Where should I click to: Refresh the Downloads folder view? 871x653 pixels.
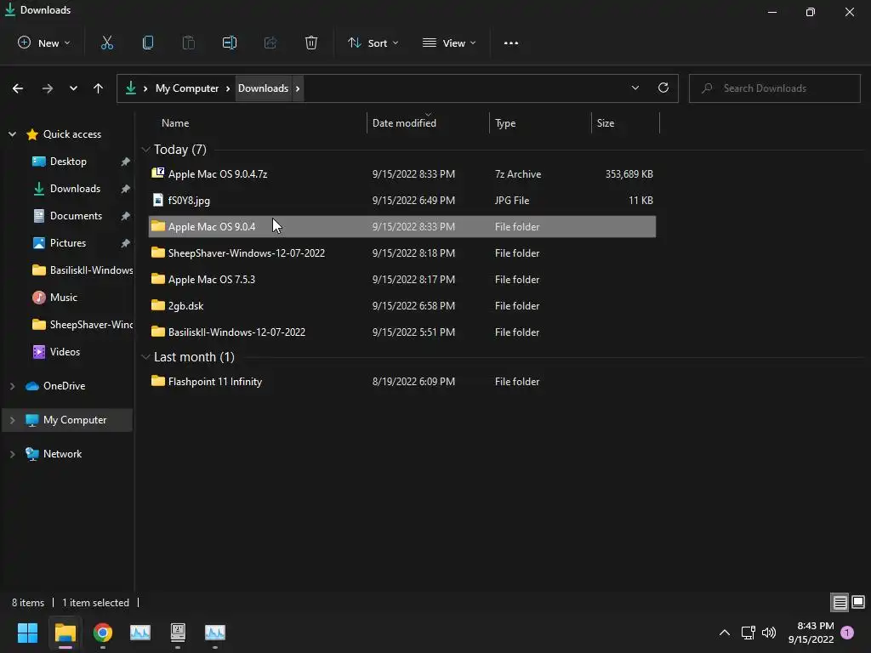pyautogui.click(x=663, y=88)
